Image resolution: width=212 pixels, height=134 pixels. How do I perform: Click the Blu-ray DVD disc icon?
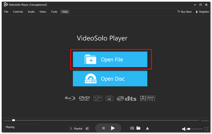[x=91, y=78]
